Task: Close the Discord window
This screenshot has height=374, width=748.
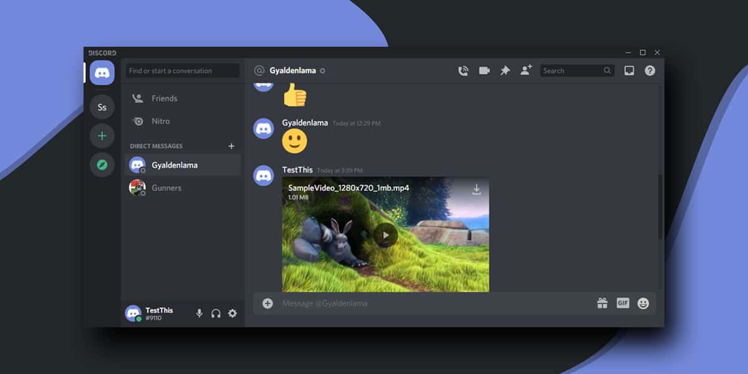Action: [657, 53]
